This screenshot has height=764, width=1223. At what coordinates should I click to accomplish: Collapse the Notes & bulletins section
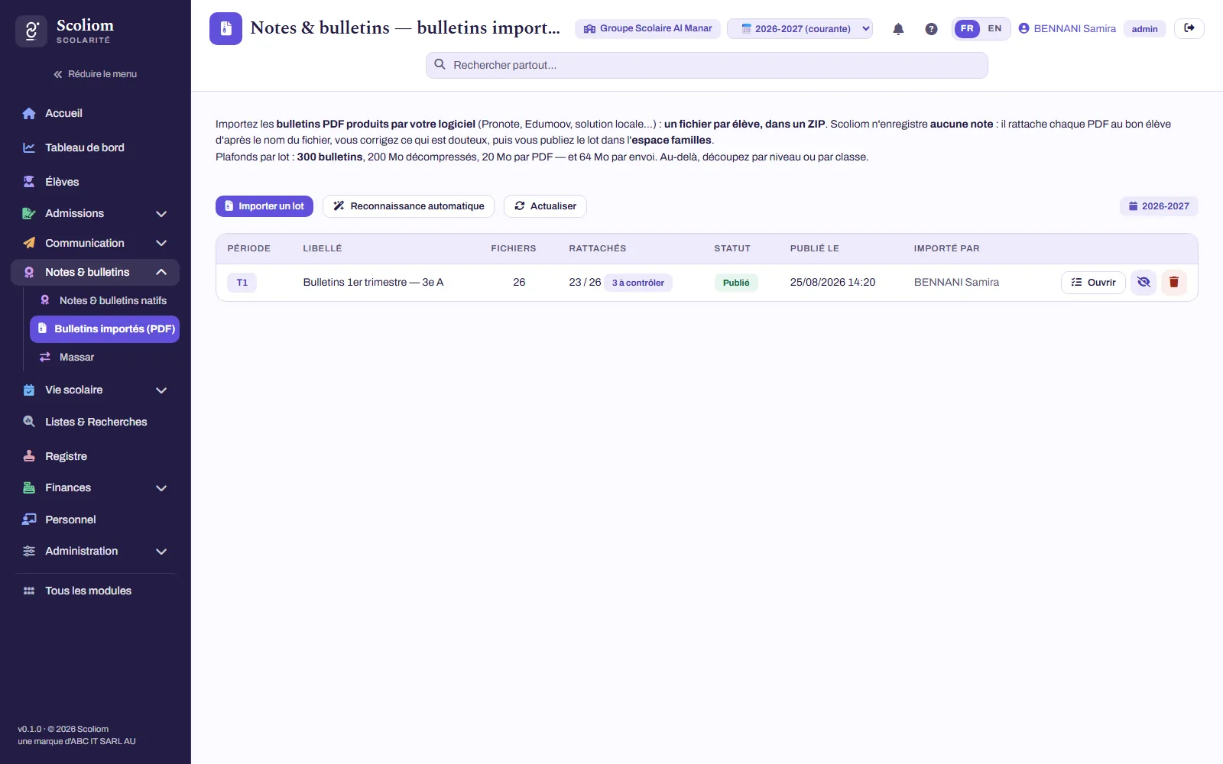click(161, 272)
